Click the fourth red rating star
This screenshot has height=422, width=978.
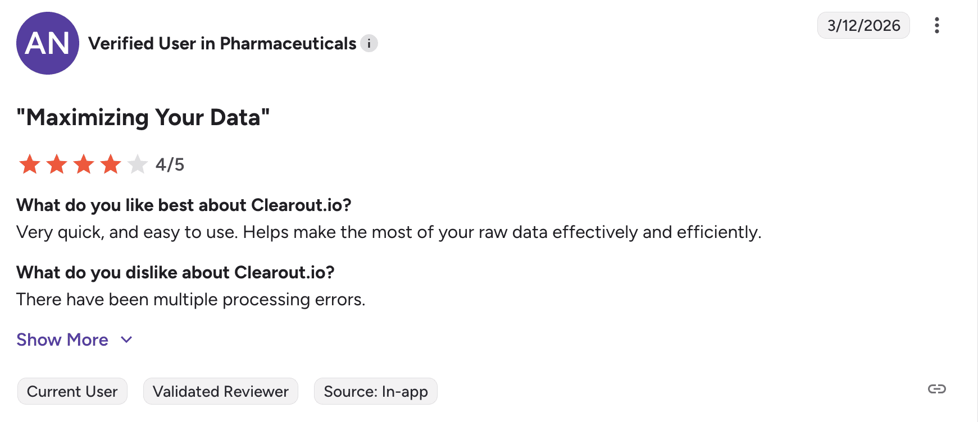111,164
